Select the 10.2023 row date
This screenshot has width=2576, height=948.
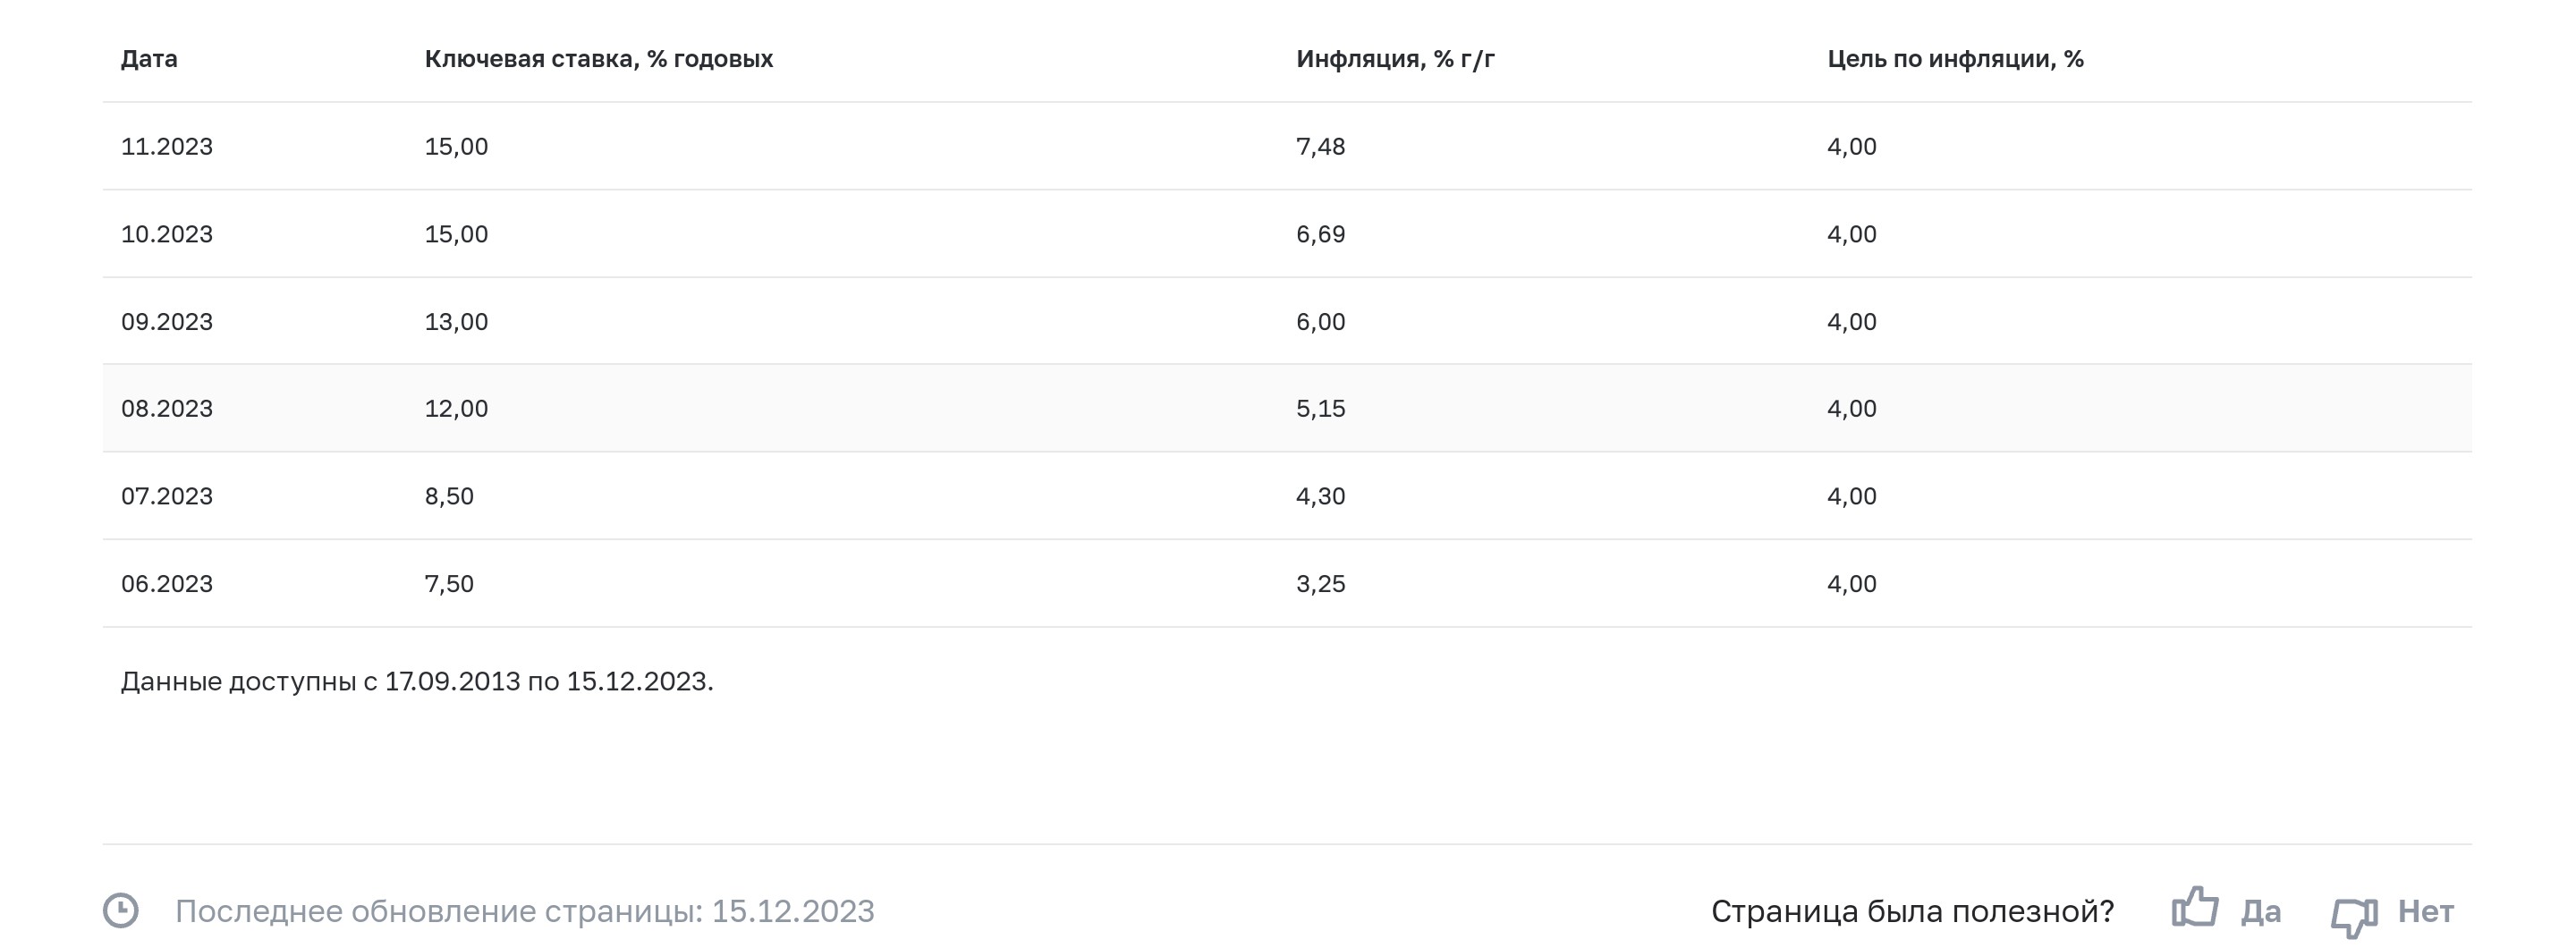coord(167,234)
